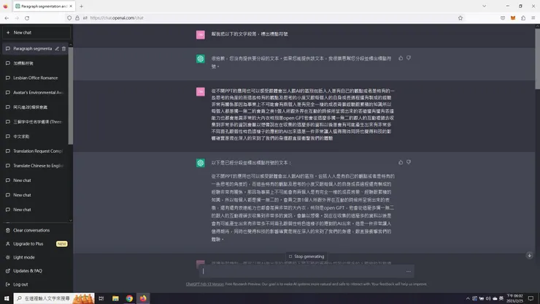The image size is (540, 304).
Task: Click the conversation list scrollbar
Action: coord(70,96)
